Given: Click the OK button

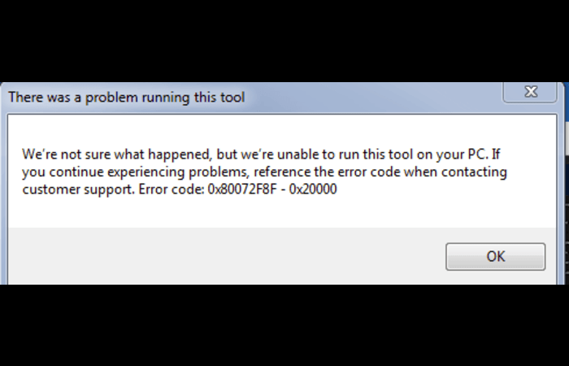Looking at the screenshot, I should (x=495, y=256).
